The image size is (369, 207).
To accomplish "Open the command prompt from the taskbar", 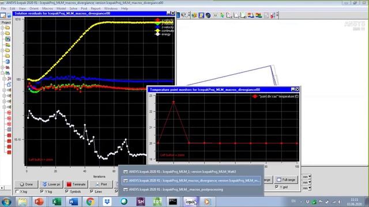I will (x=173, y=202).
